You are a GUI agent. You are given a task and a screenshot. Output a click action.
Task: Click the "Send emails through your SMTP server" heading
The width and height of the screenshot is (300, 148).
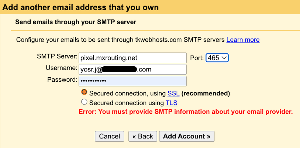tap(76, 22)
